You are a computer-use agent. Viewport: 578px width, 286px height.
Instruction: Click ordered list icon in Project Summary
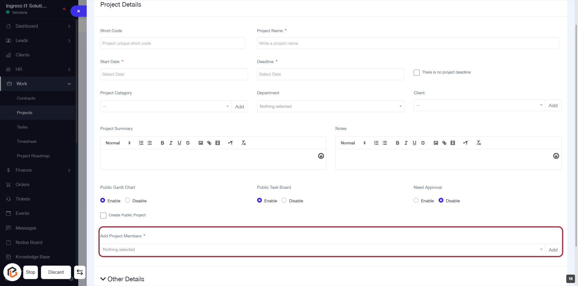pyautogui.click(x=141, y=143)
